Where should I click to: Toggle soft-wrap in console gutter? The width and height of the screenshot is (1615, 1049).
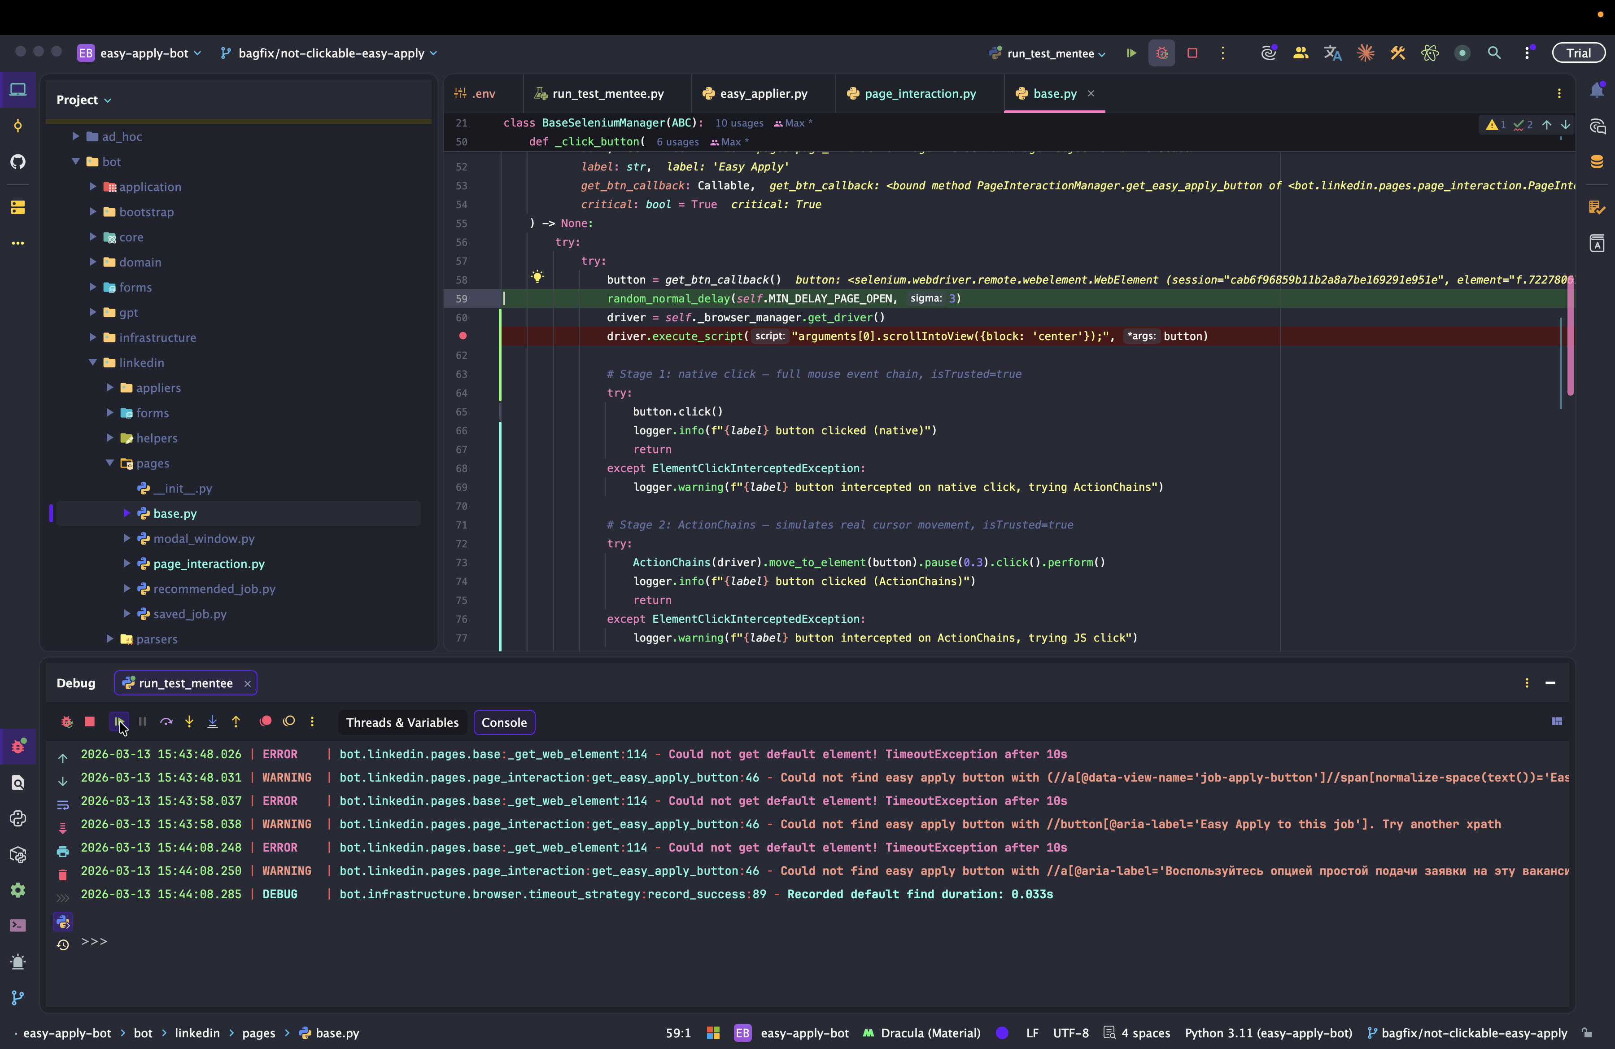point(62,805)
